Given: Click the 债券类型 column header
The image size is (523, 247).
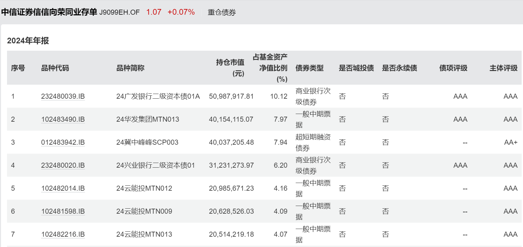Looking at the screenshot, I should point(309,68).
